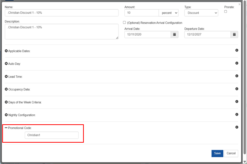Click the Promotional Code field containing Christian1
The image size is (247, 164).
51,135
